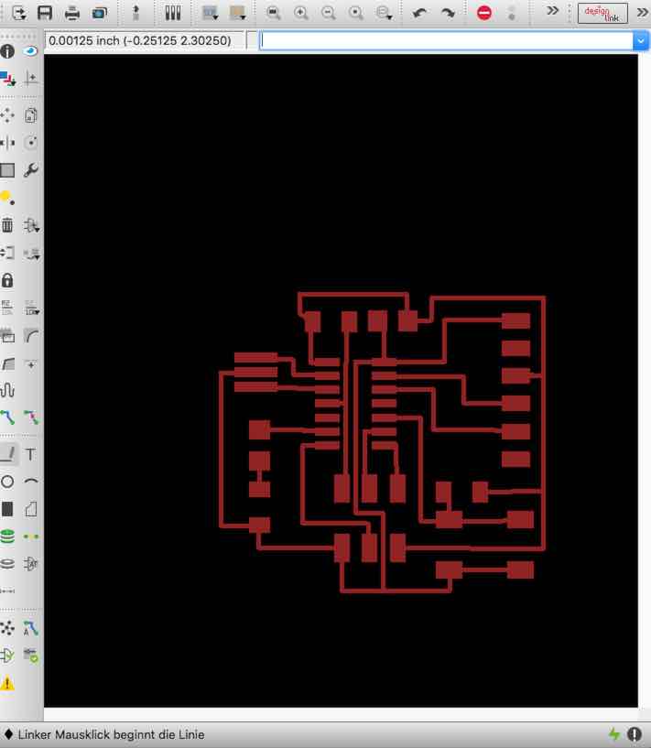
Task: Select the Signal tool
Action: coord(31,537)
